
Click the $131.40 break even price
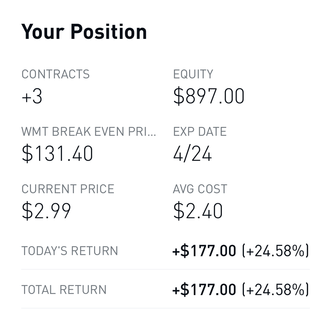coord(57,154)
